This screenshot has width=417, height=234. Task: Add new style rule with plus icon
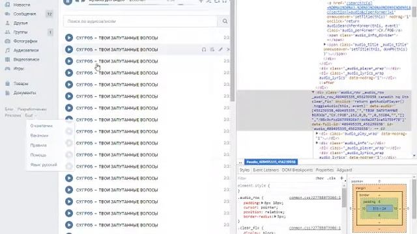click(341, 178)
